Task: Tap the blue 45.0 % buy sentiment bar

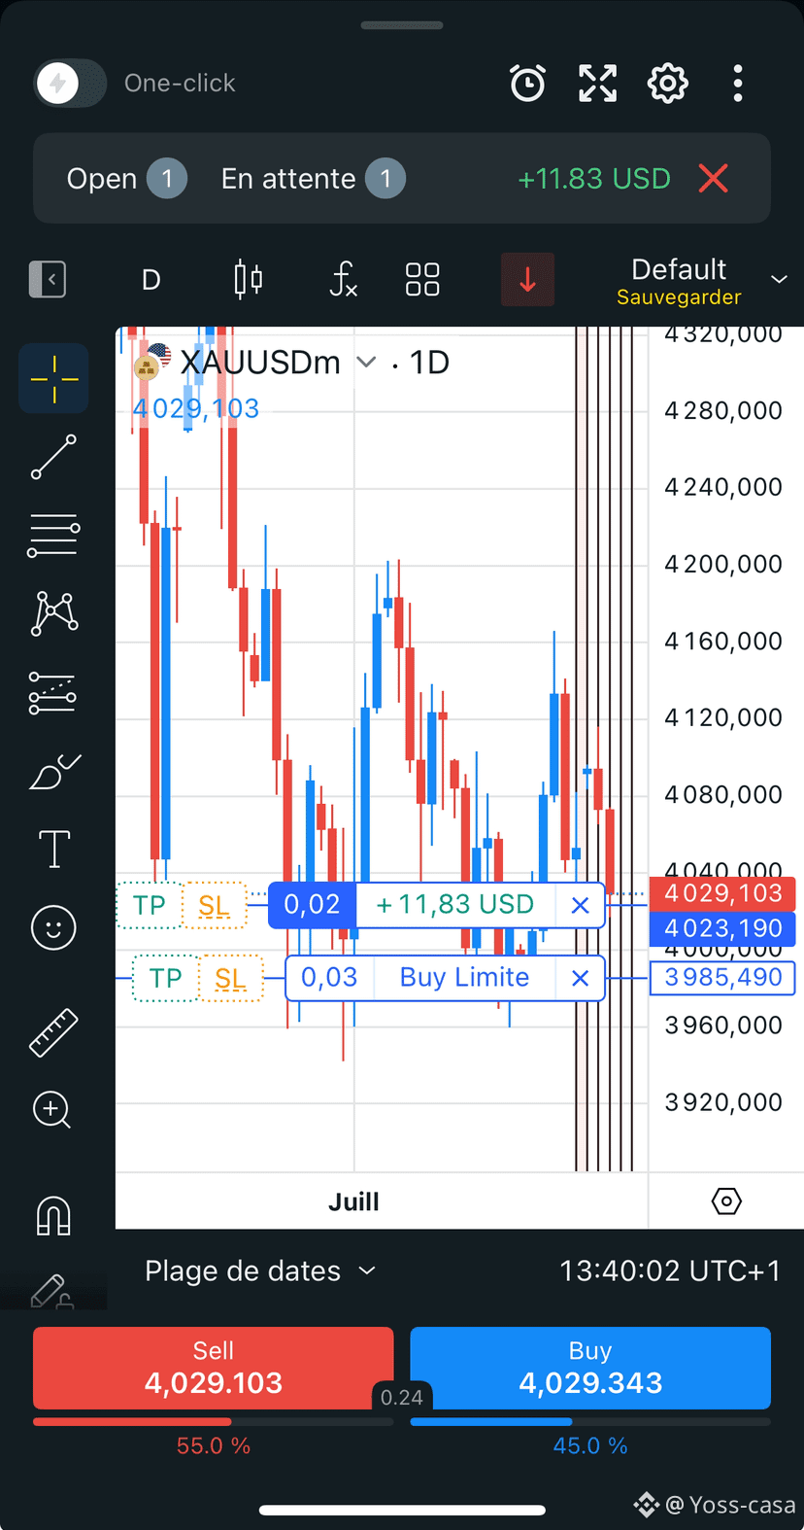Action: [x=590, y=1422]
